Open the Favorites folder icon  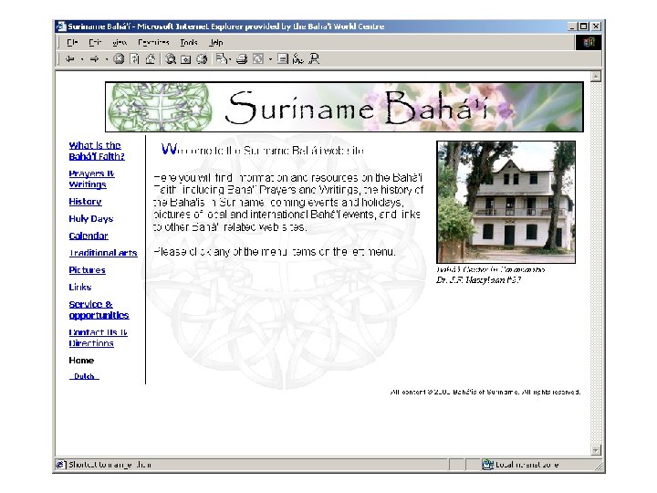click(x=185, y=59)
